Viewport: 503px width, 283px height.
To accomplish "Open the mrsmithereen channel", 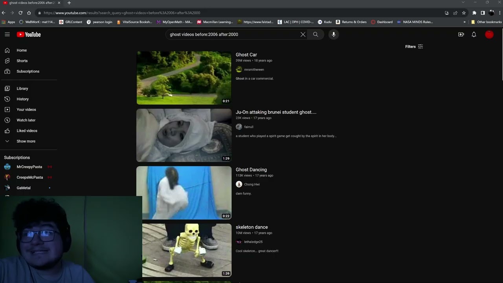I will point(254,70).
